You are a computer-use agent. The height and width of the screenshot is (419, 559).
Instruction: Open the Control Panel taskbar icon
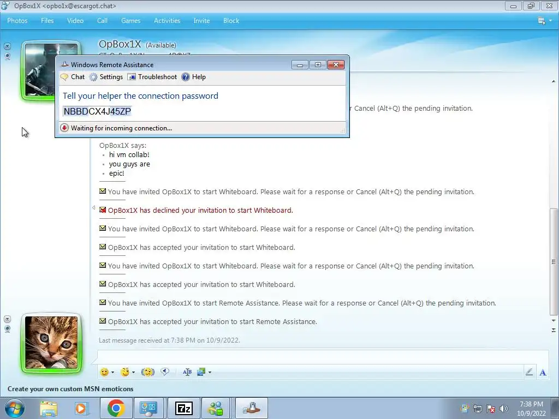(148, 408)
